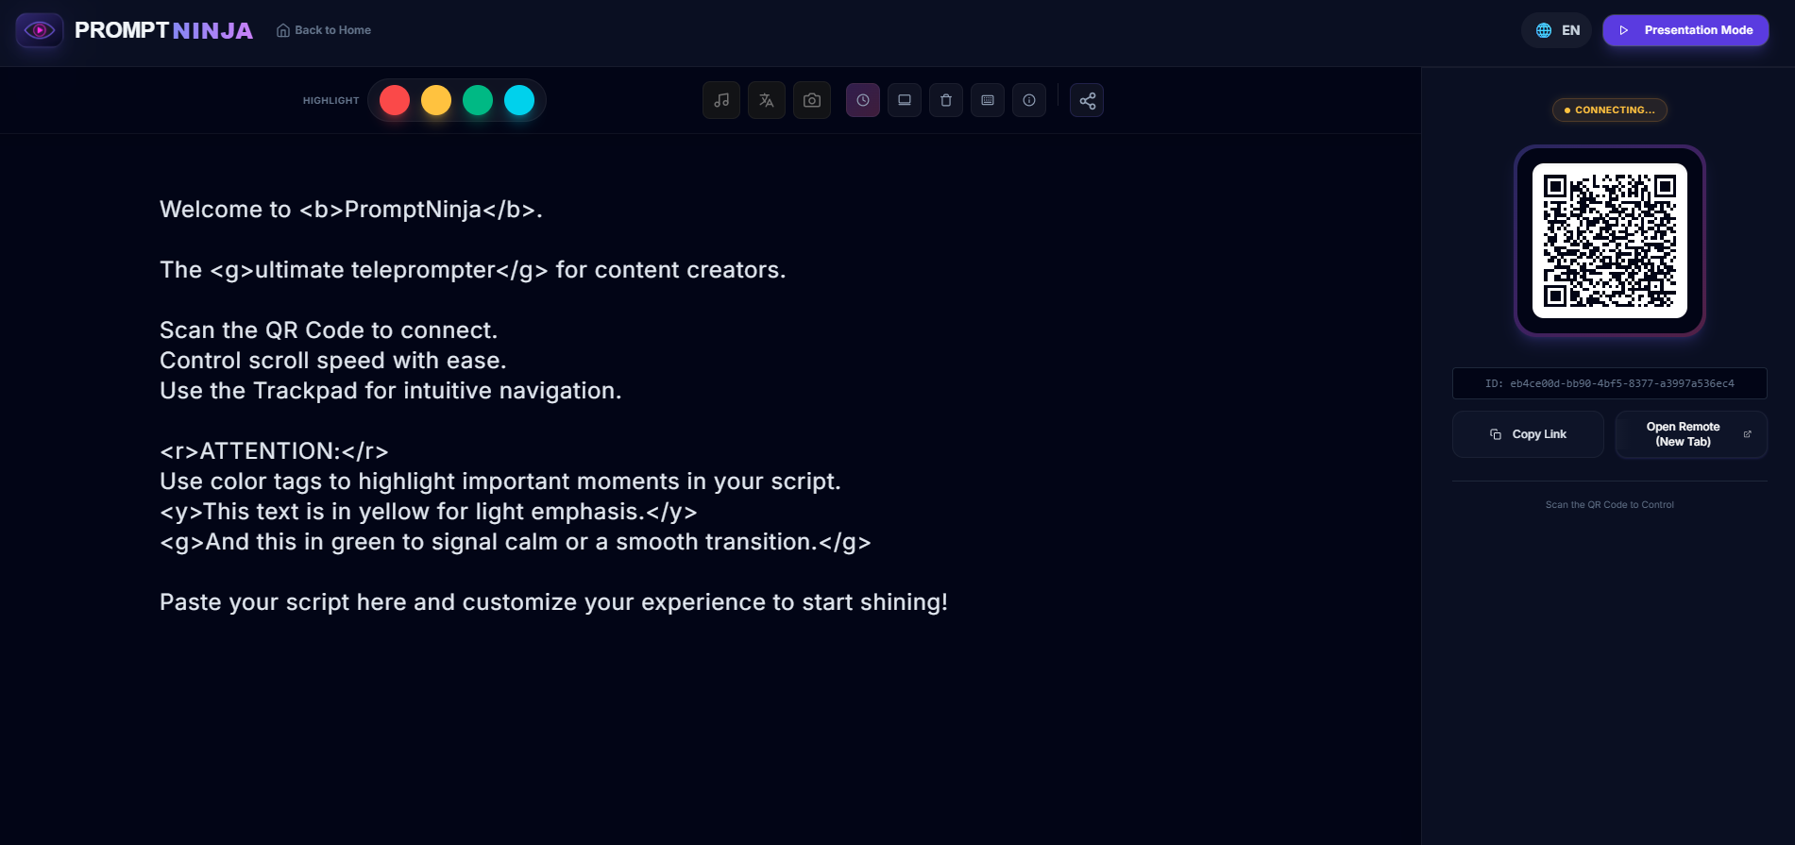Screen dimensions: 1795x845
Task: Activate the camera icon in the toolbar
Action: (811, 100)
